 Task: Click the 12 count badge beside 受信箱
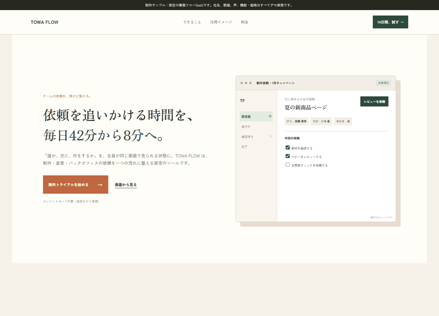(x=270, y=116)
